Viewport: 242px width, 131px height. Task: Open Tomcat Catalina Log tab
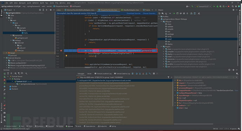pyautogui.click(x=122, y=74)
